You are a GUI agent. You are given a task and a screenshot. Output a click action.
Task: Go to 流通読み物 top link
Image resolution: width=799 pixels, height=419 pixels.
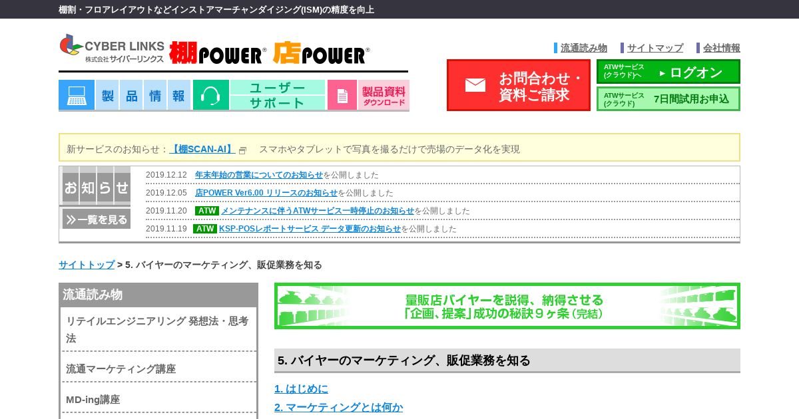[584, 48]
